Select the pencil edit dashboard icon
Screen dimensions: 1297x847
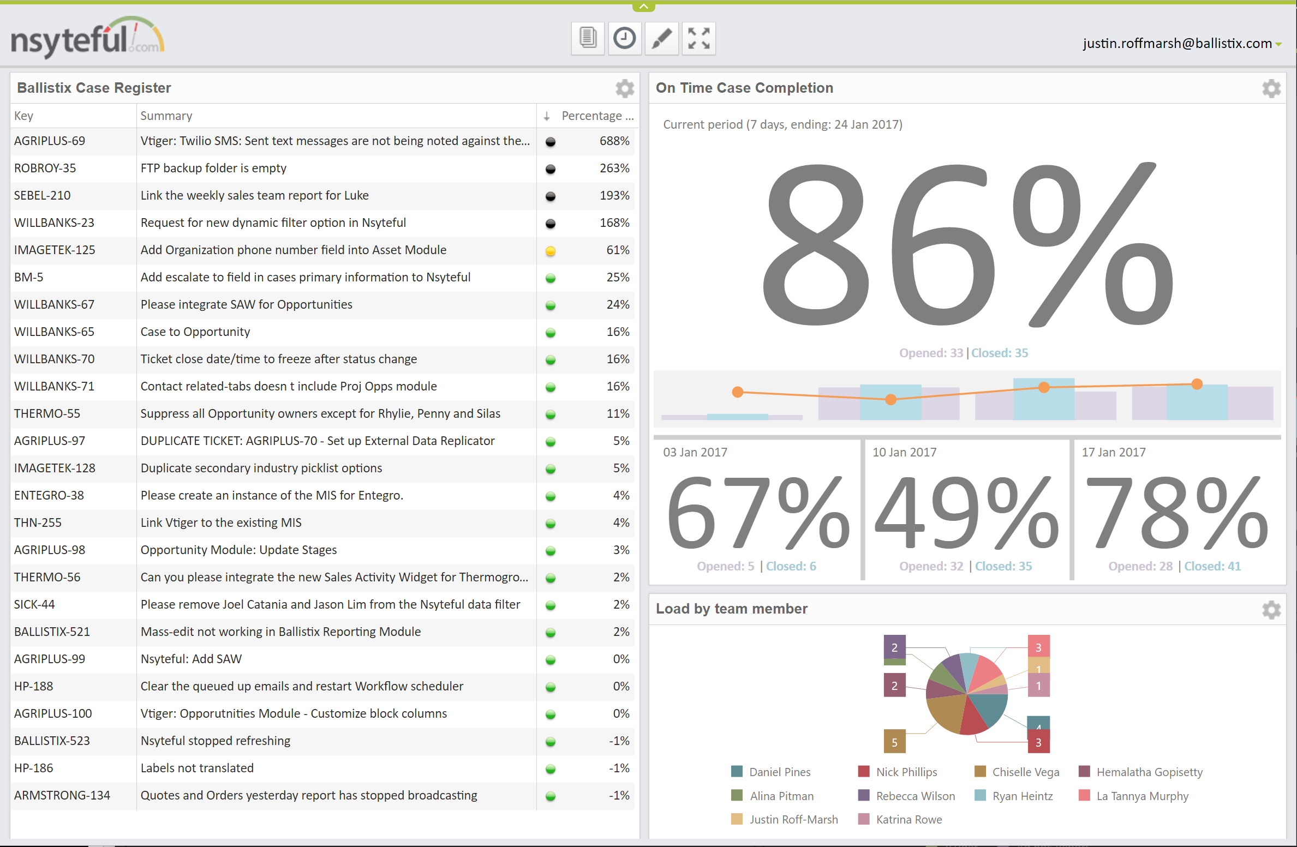pos(662,38)
